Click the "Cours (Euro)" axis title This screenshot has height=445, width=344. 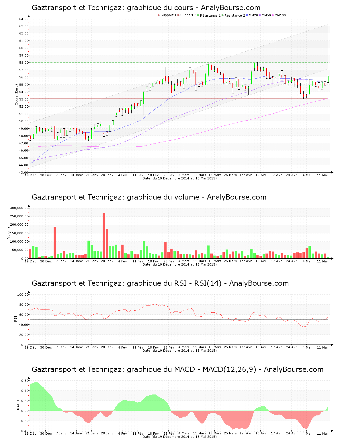(x=17, y=94)
